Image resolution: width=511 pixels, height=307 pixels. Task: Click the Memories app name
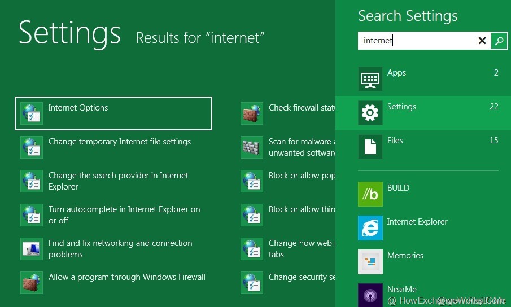click(x=405, y=256)
